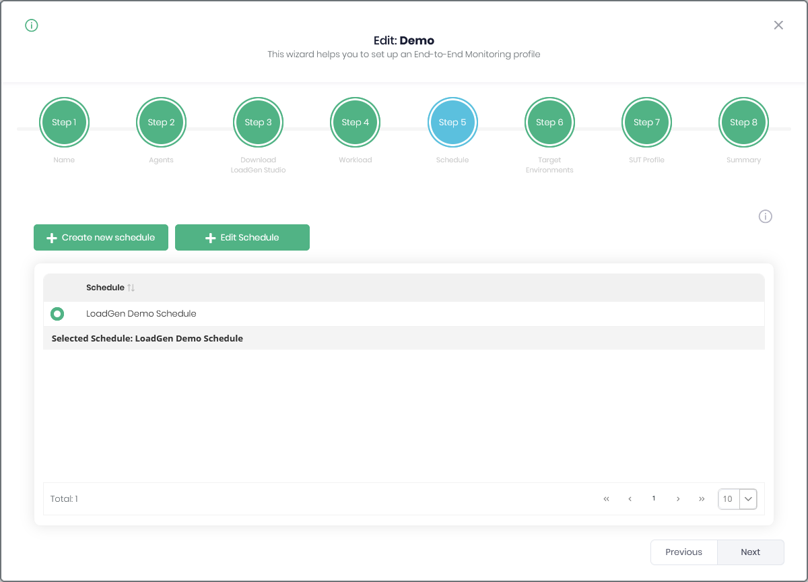Jump to Step 8 Summary
The width and height of the screenshot is (808, 582).
tap(743, 123)
